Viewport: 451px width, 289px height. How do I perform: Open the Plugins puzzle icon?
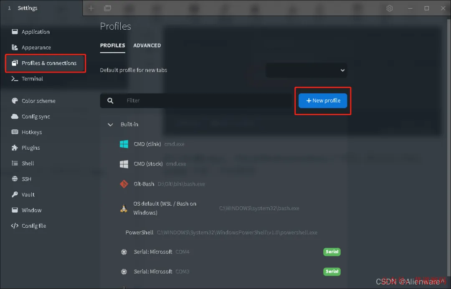pos(15,148)
